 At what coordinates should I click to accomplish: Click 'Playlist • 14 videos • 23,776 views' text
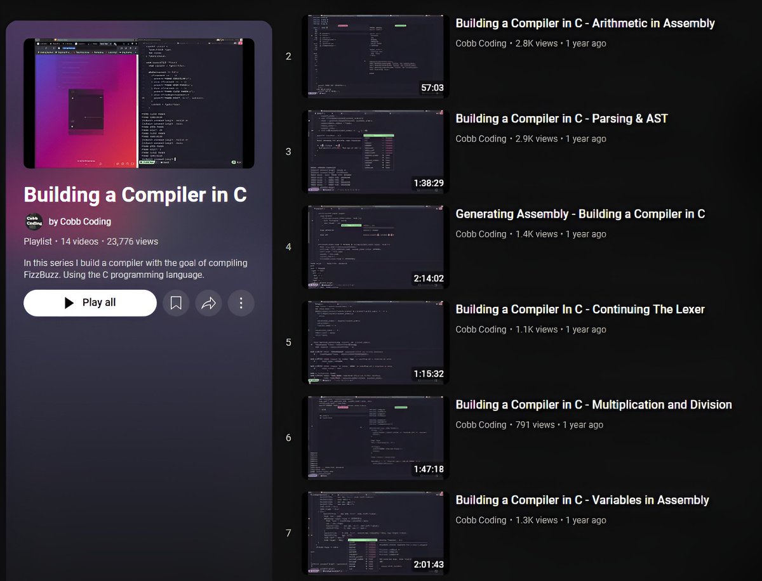click(91, 242)
